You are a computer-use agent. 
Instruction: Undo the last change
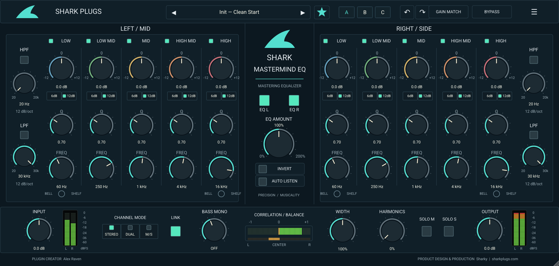(407, 12)
